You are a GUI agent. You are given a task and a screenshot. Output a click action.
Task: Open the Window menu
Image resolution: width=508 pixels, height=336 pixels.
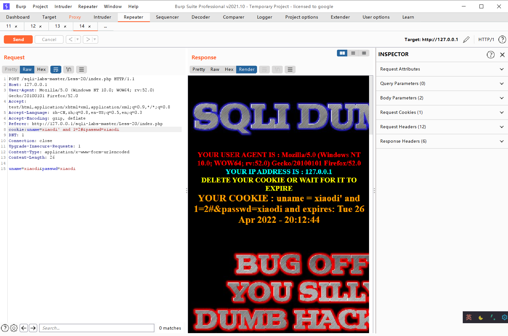point(113,6)
